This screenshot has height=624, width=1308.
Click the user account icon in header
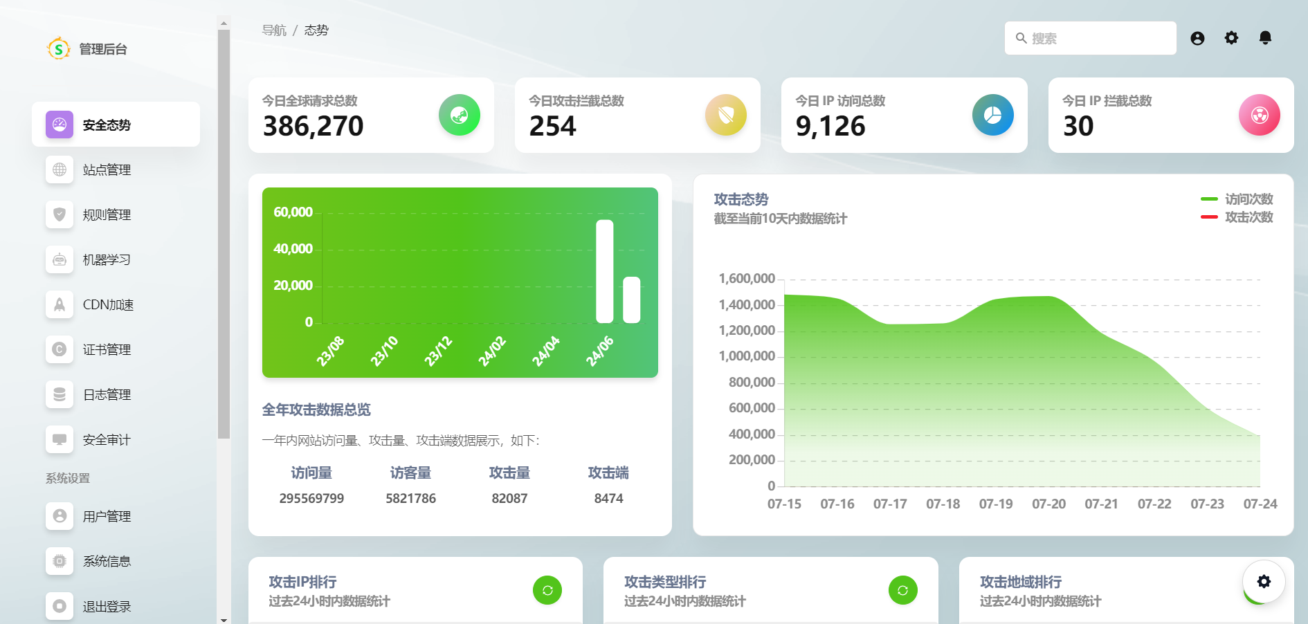[x=1197, y=38]
